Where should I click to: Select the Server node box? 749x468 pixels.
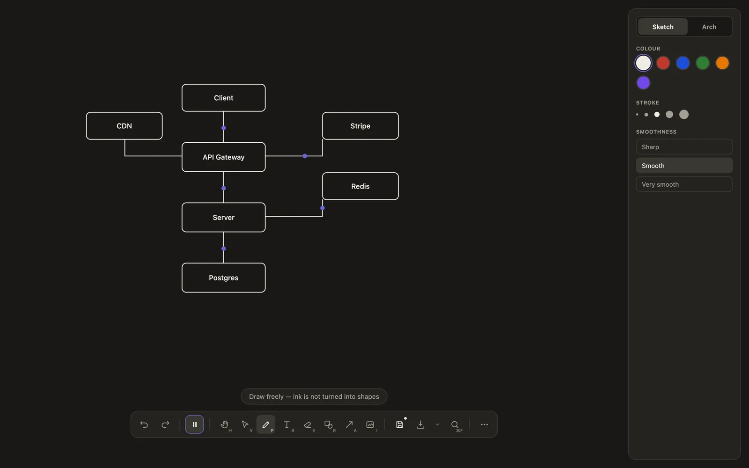tap(224, 218)
